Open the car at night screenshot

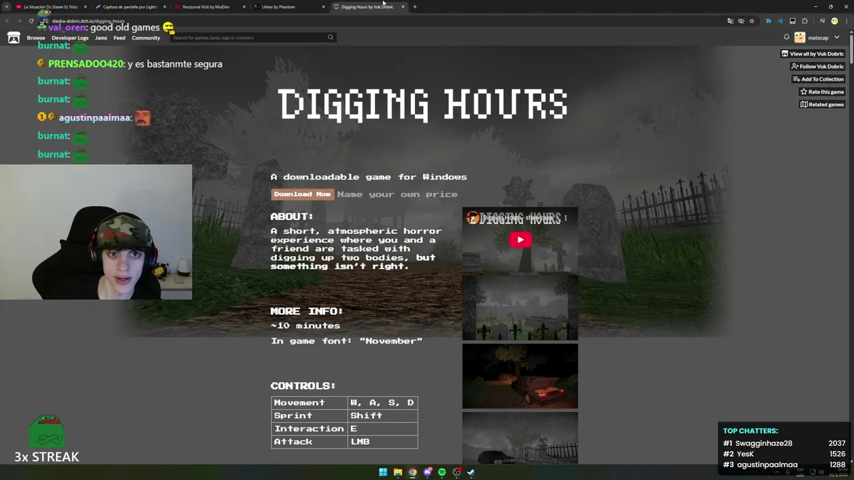coord(520,376)
